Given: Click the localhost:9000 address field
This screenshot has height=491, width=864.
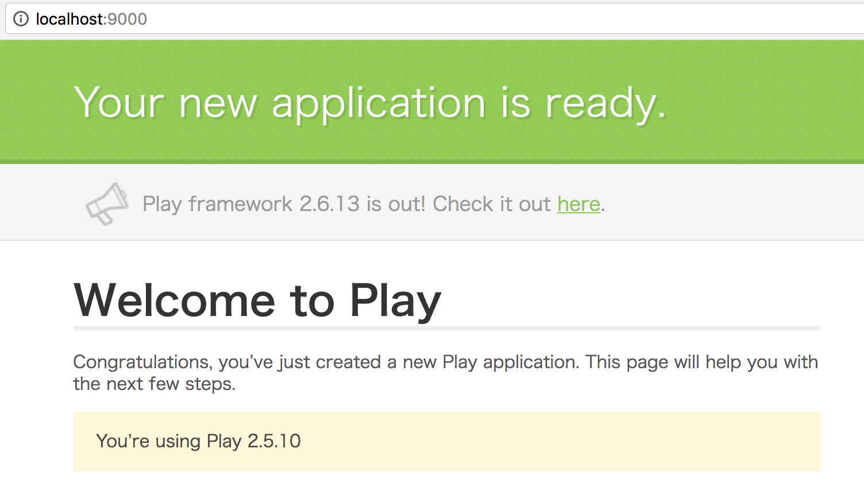Looking at the screenshot, I should point(435,19).
